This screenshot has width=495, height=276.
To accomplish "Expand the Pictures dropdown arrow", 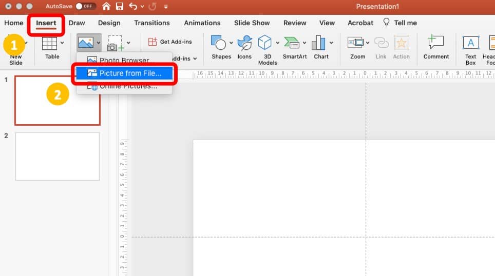I will click(99, 43).
